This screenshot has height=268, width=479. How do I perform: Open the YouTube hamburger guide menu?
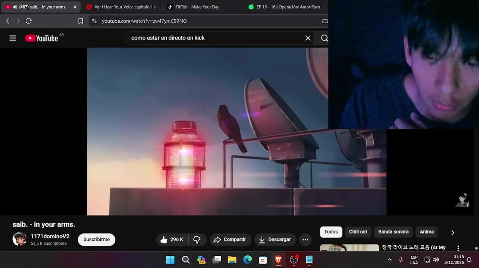[13, 38]
